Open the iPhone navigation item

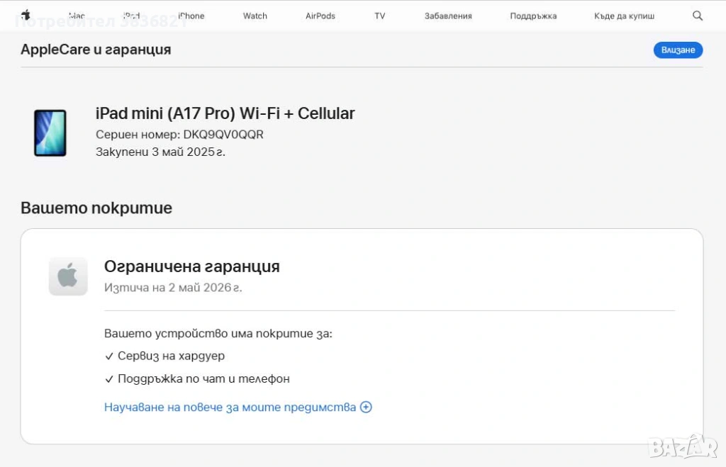point(191,16)
